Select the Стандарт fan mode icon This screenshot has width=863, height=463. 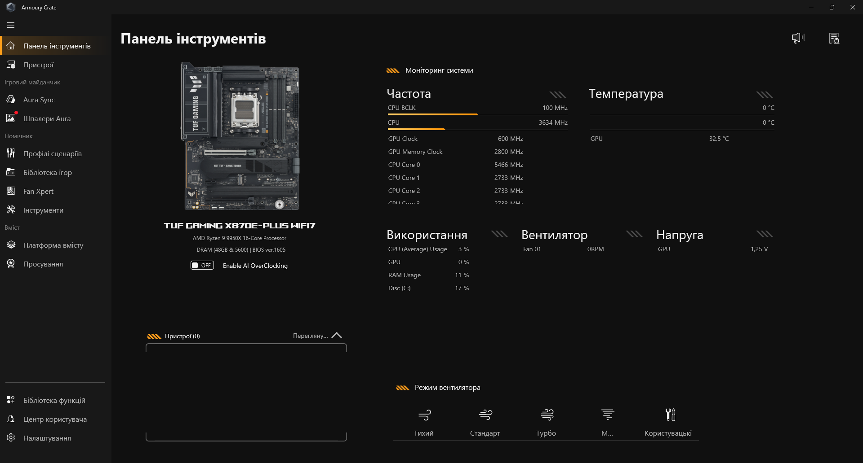485,415
